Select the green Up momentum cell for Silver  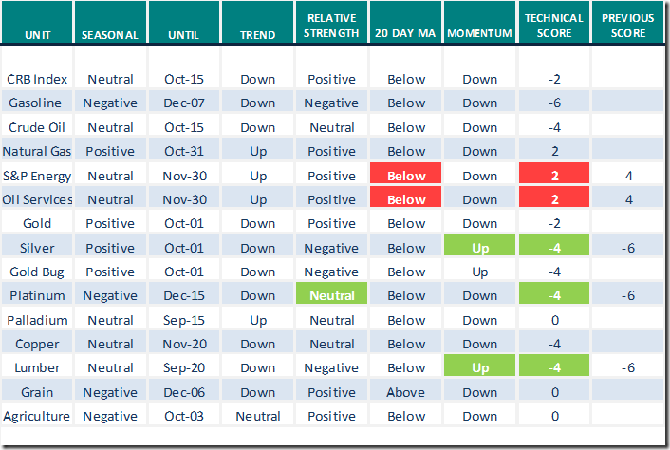(480, 248)
